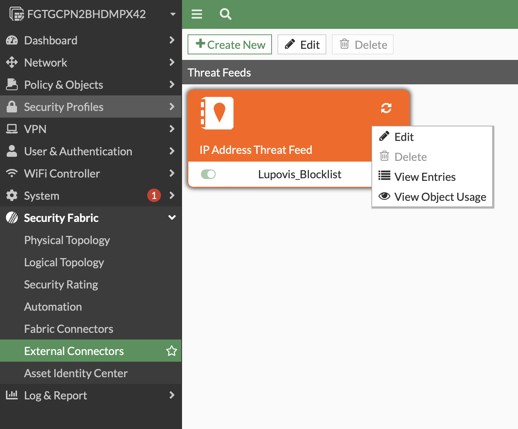
Task: Open the global search icon
Action: pyautogui.click(x=225, y=14)
